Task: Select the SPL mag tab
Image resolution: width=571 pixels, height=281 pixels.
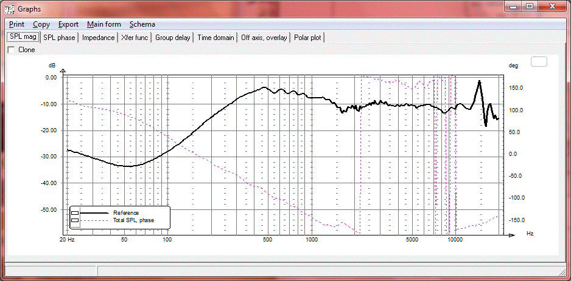Action: pos(23,37)
